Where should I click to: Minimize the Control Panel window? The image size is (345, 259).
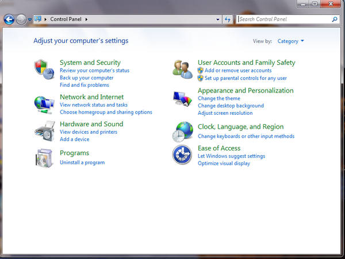303,4
